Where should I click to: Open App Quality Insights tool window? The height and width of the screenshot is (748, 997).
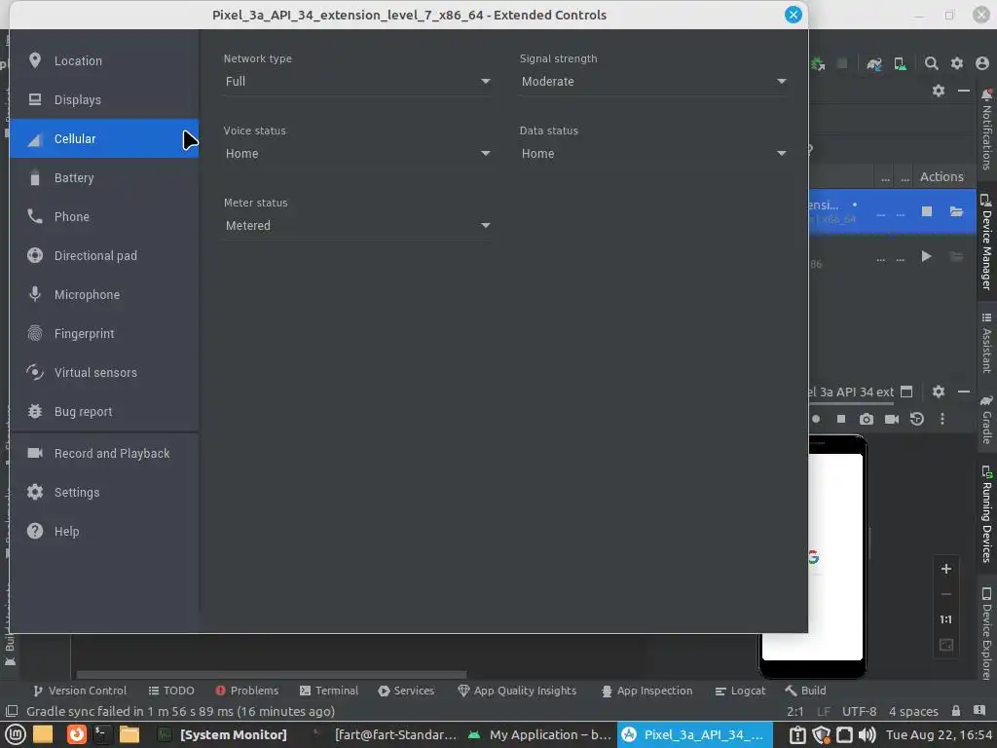(517, 691)
